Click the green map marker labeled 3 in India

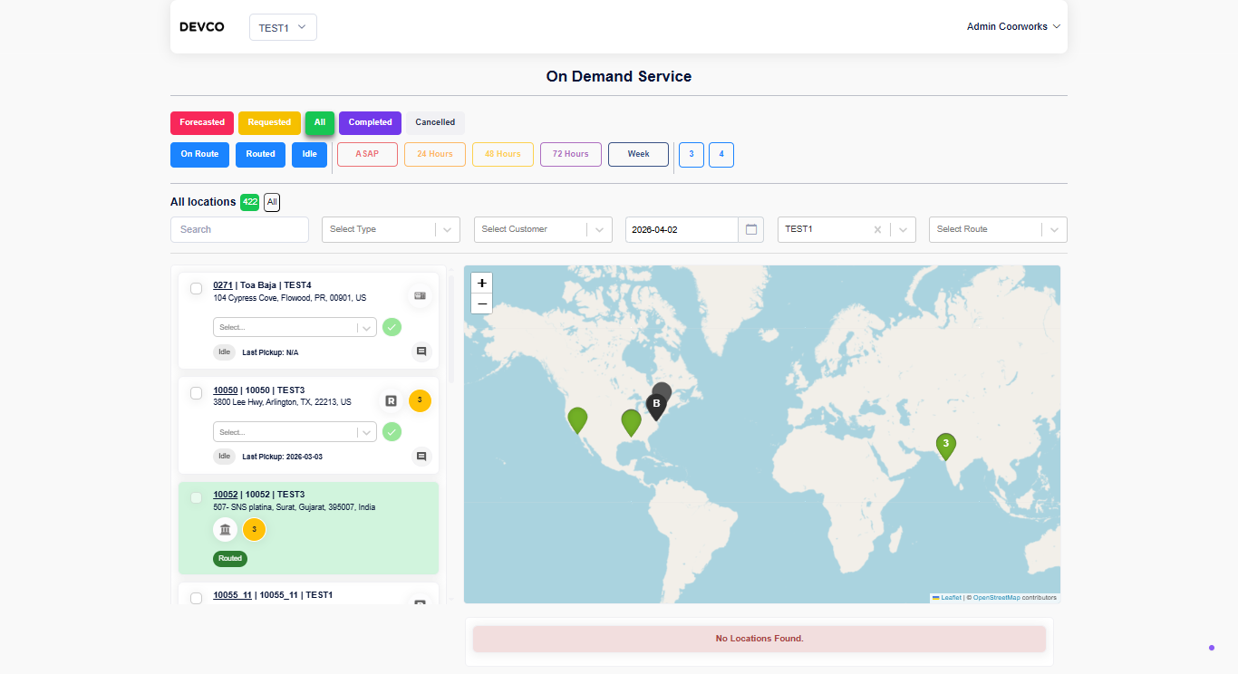[946, 446]
